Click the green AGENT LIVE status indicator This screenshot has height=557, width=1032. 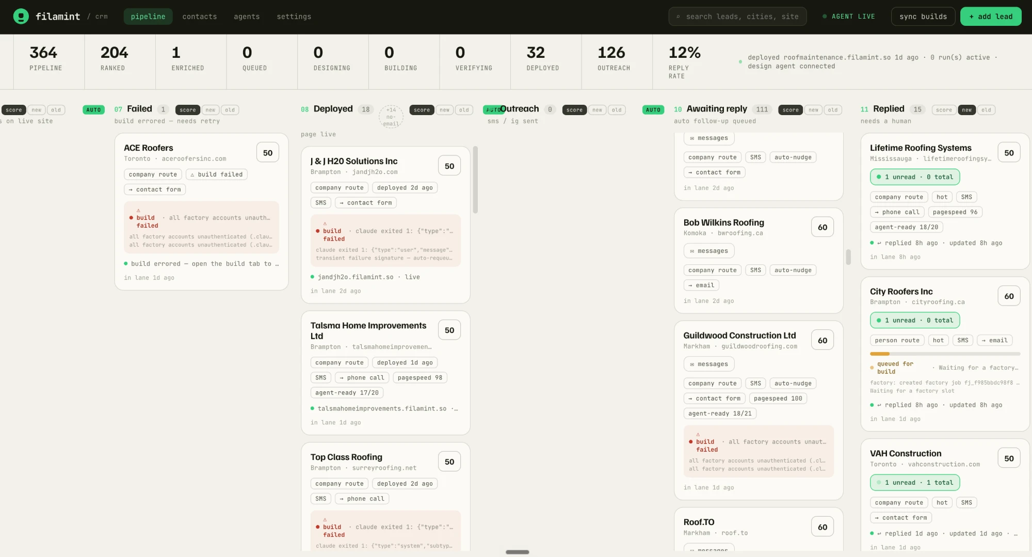849,17
